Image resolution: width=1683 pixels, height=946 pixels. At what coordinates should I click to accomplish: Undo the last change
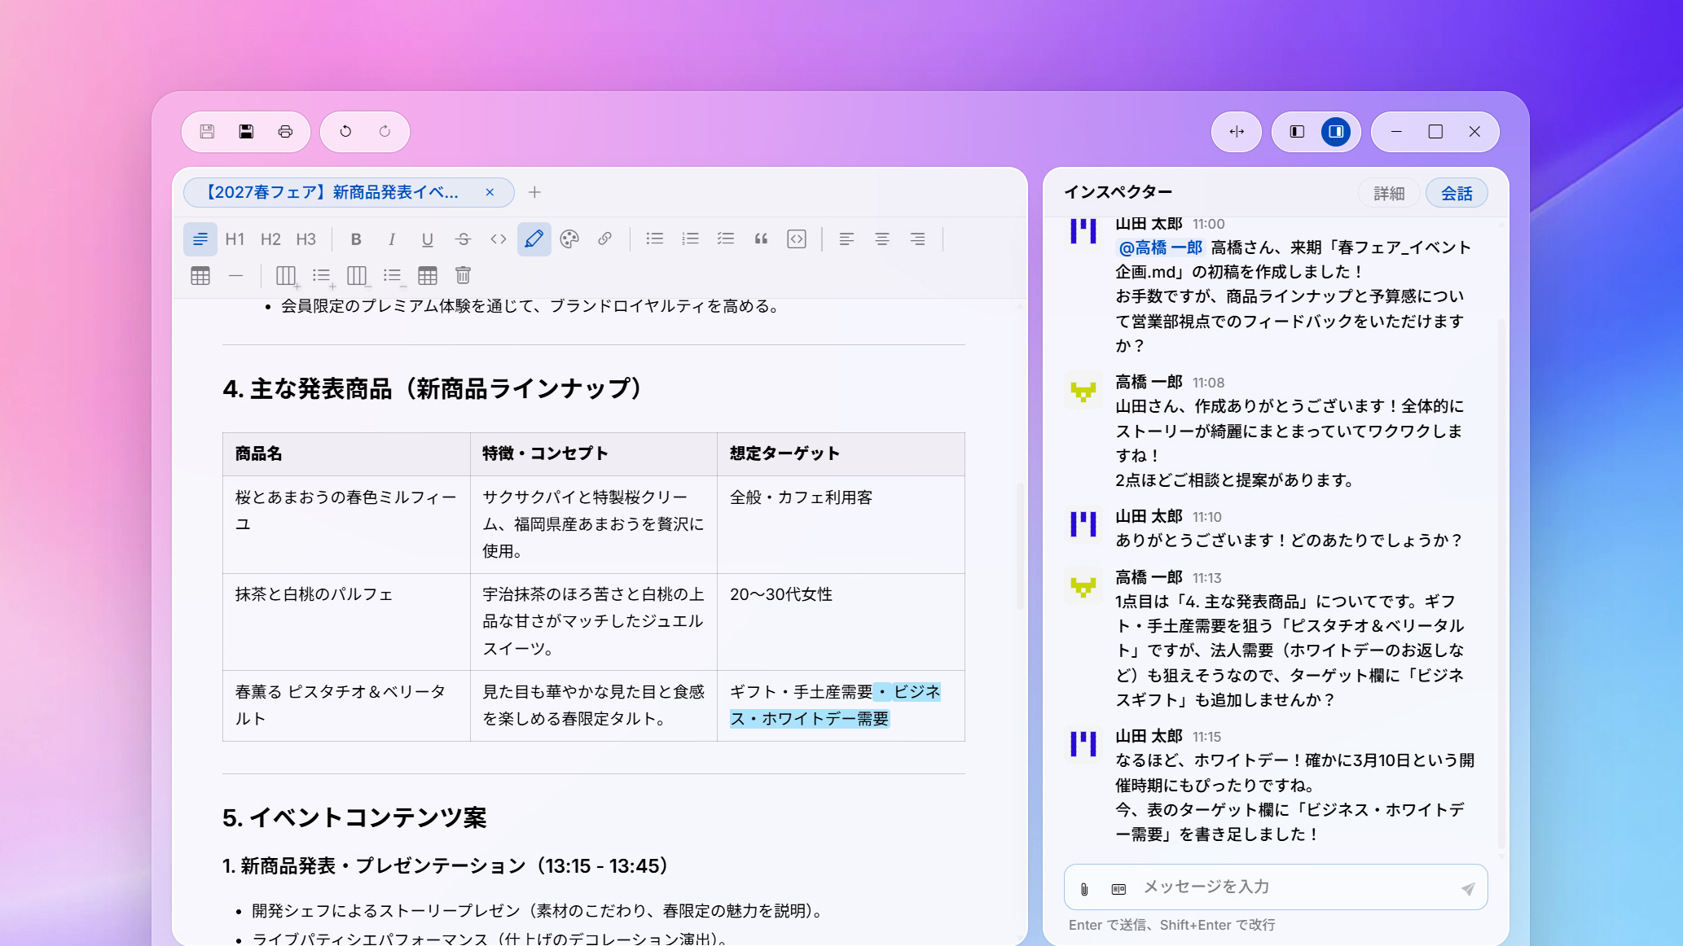coord(345,132)
